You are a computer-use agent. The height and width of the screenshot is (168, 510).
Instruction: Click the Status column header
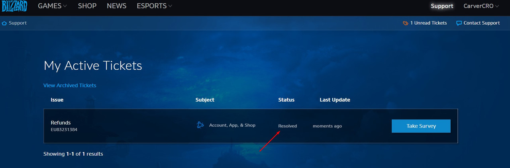(286, 100)
